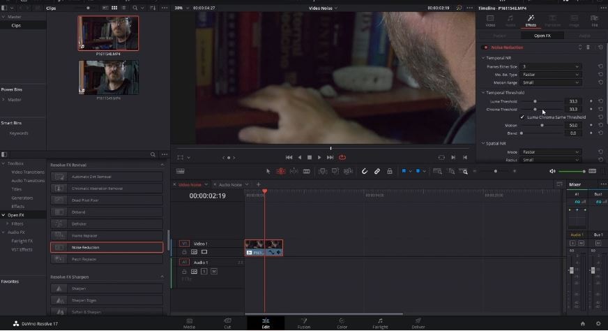Open the Mo. Est. Type dropdown

click(x=550, y=75)
